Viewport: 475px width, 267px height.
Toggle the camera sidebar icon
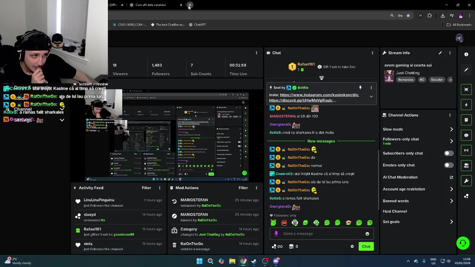[x=466, y=165]
